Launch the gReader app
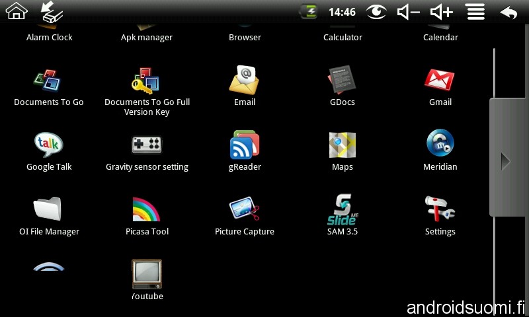Screen dimensions: 529x317 coord(245,145)
